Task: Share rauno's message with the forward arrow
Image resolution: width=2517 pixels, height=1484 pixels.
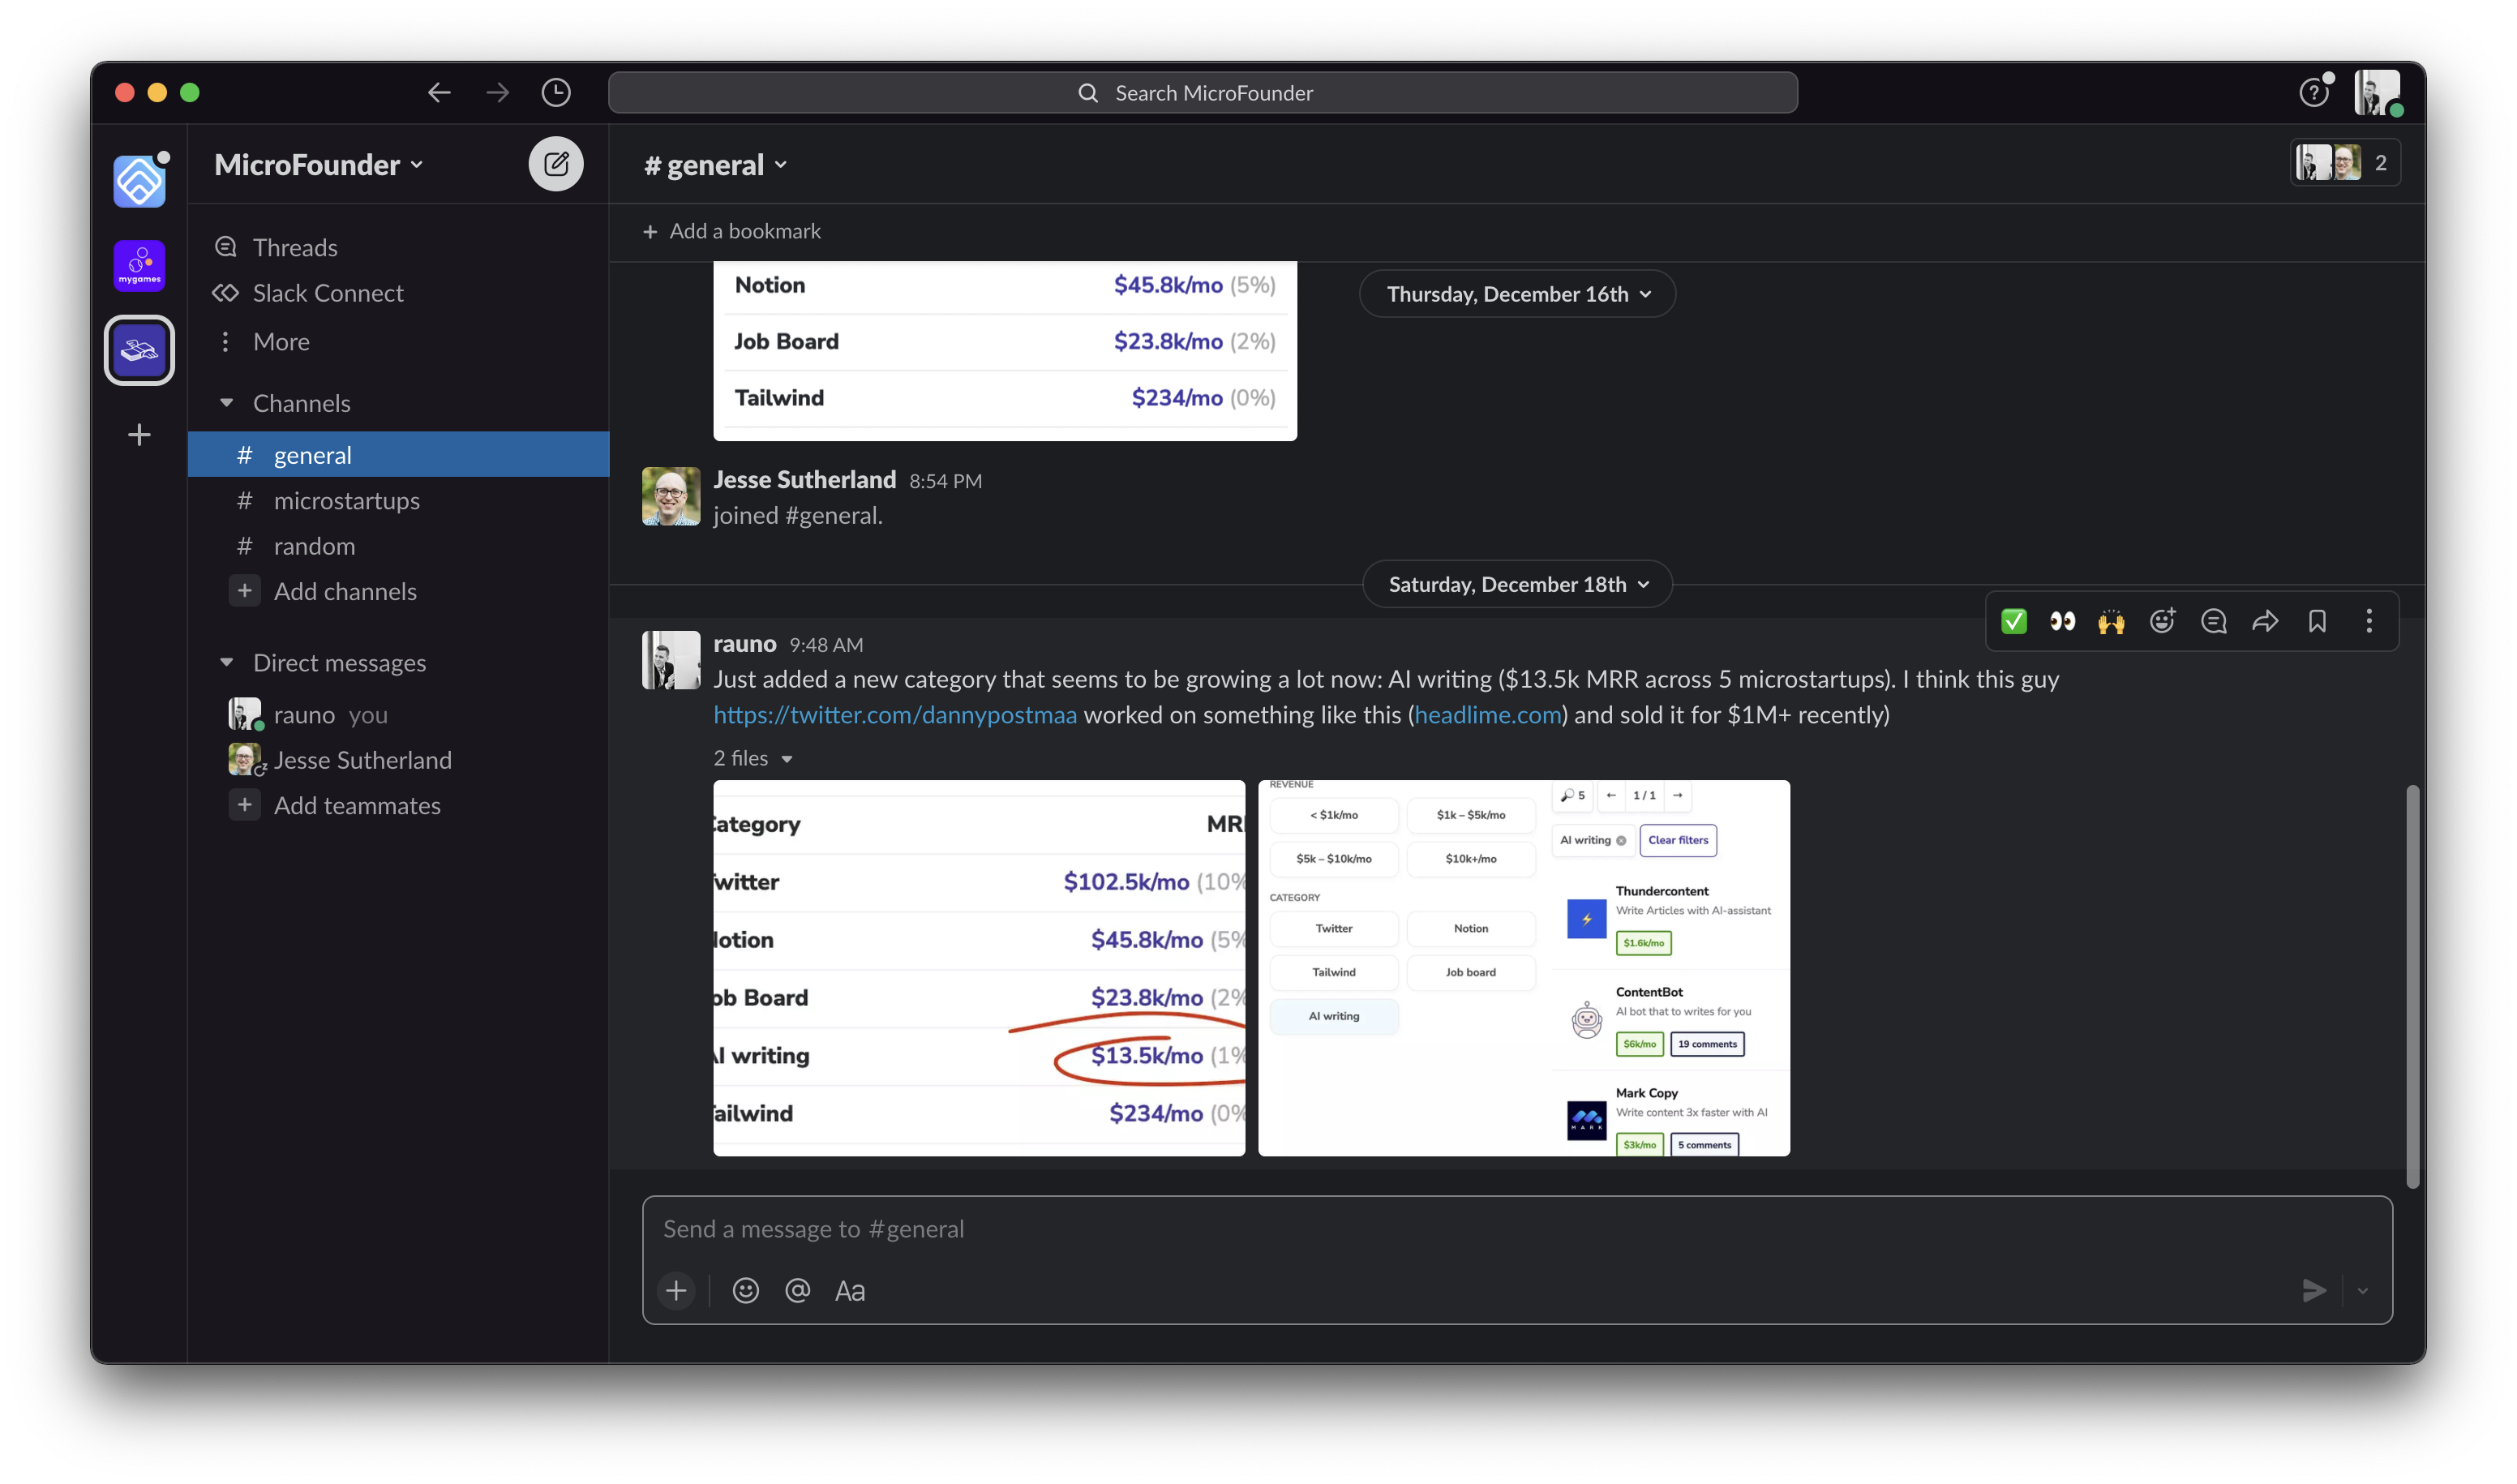Action: point(2265,621)
